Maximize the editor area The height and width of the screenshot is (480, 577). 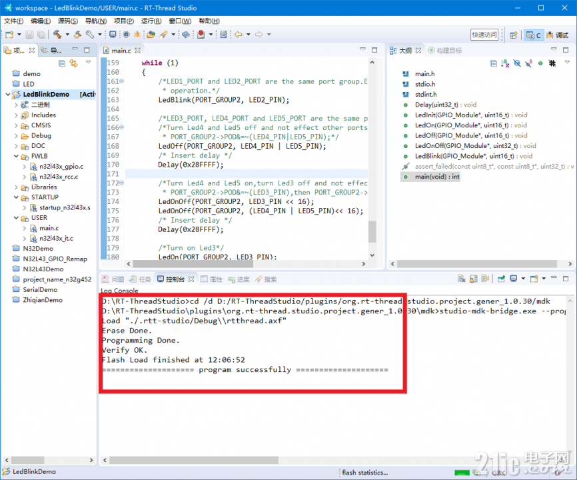374,50
